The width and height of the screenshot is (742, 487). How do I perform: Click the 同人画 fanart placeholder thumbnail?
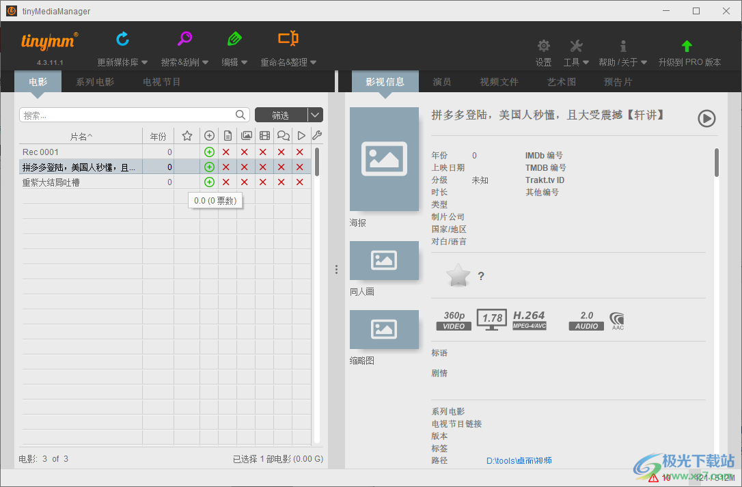[384, 260]
